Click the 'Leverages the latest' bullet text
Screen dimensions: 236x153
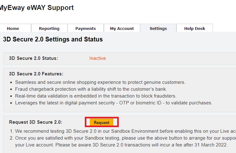[x=113, y=103]
